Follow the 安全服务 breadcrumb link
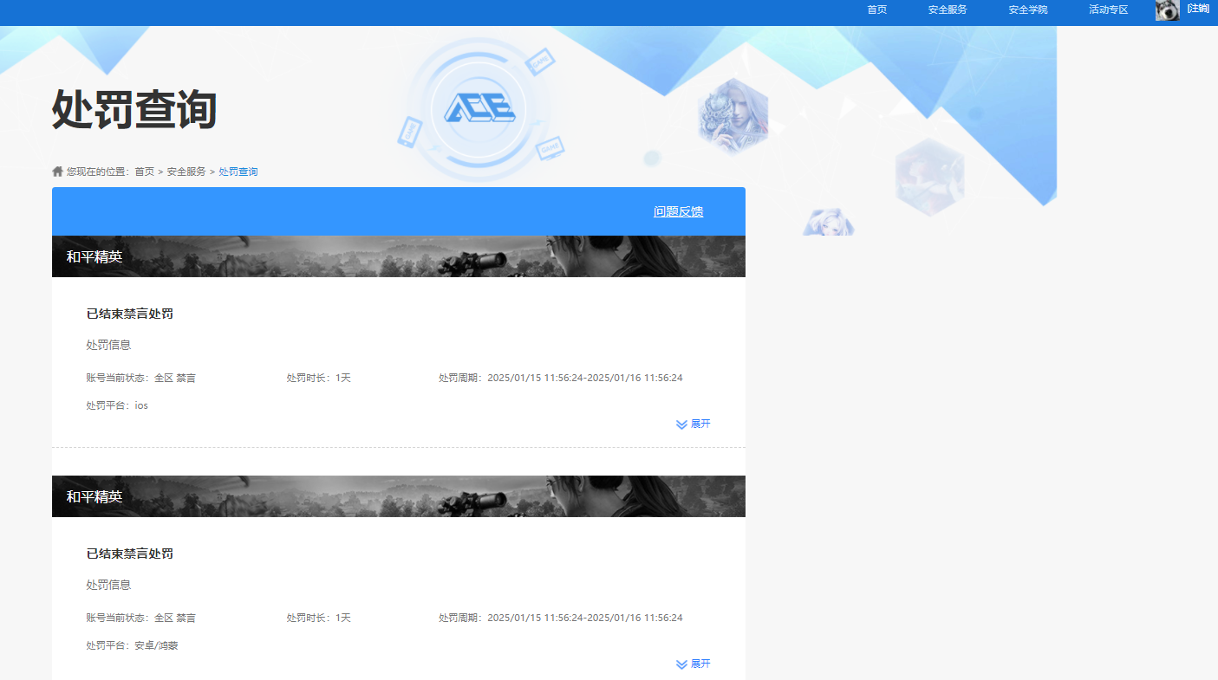The height and width of the screenshot is (680, 1218). (186, 172)
